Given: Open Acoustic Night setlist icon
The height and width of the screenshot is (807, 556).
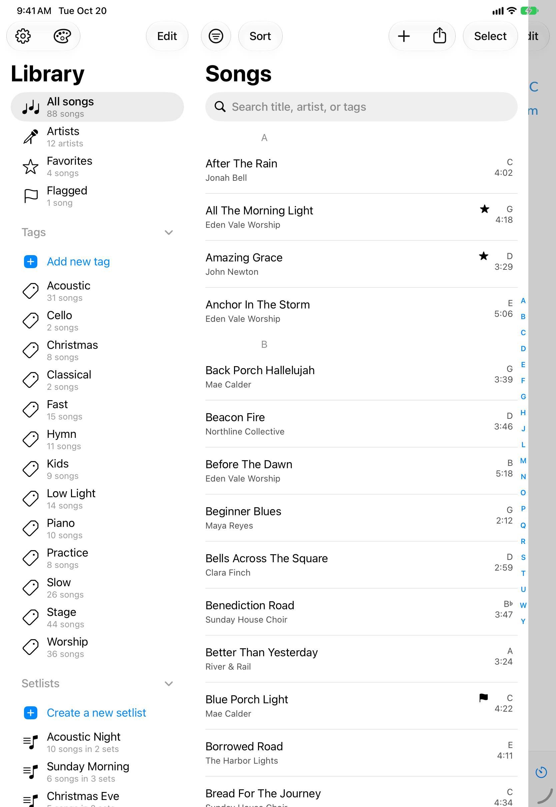Looking at the screenshot, I should click(x=31, y=742).
